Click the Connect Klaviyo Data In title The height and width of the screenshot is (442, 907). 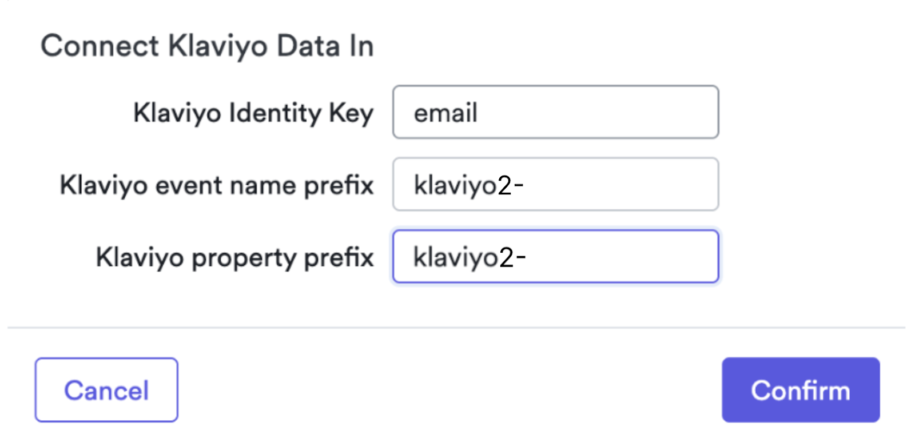(x=207, y=45)
